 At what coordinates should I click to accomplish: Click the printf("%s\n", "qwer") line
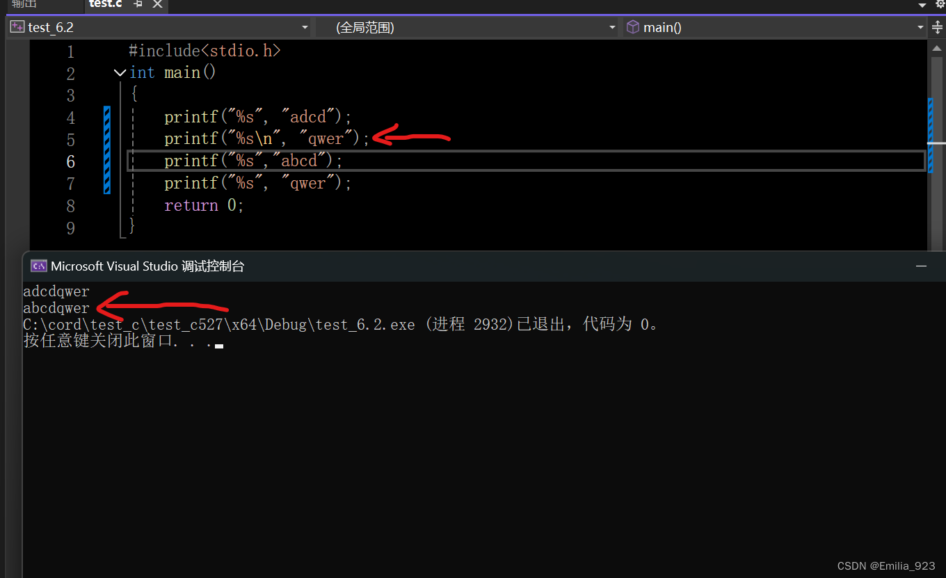267,138
